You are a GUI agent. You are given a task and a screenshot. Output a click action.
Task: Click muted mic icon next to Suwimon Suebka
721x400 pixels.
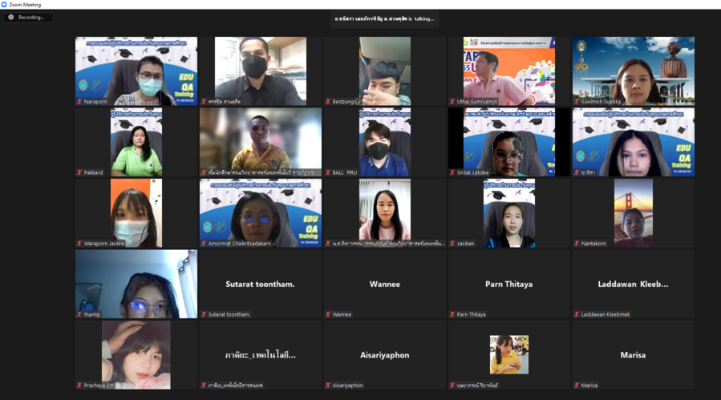click(x=577, y=102)
